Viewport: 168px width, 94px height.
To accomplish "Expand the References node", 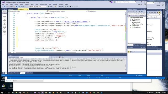I will (x=130, y=21).
